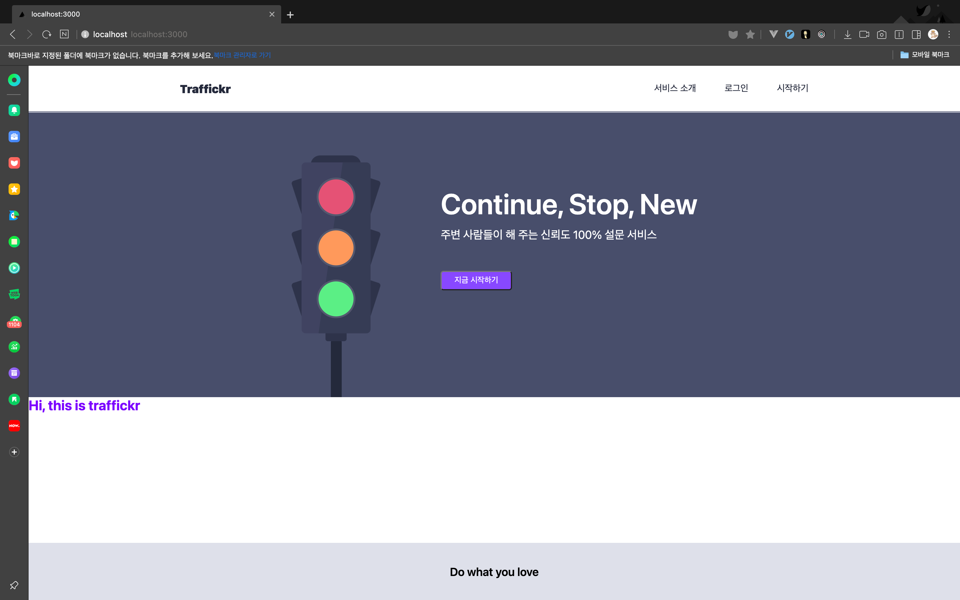This screenshot has height=600, width=960.
Task: Click the reload page icon
Action: tap(47, 35)
